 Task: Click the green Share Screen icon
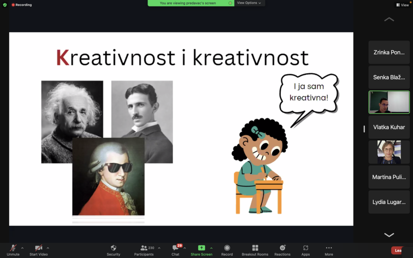coord(202,248)
